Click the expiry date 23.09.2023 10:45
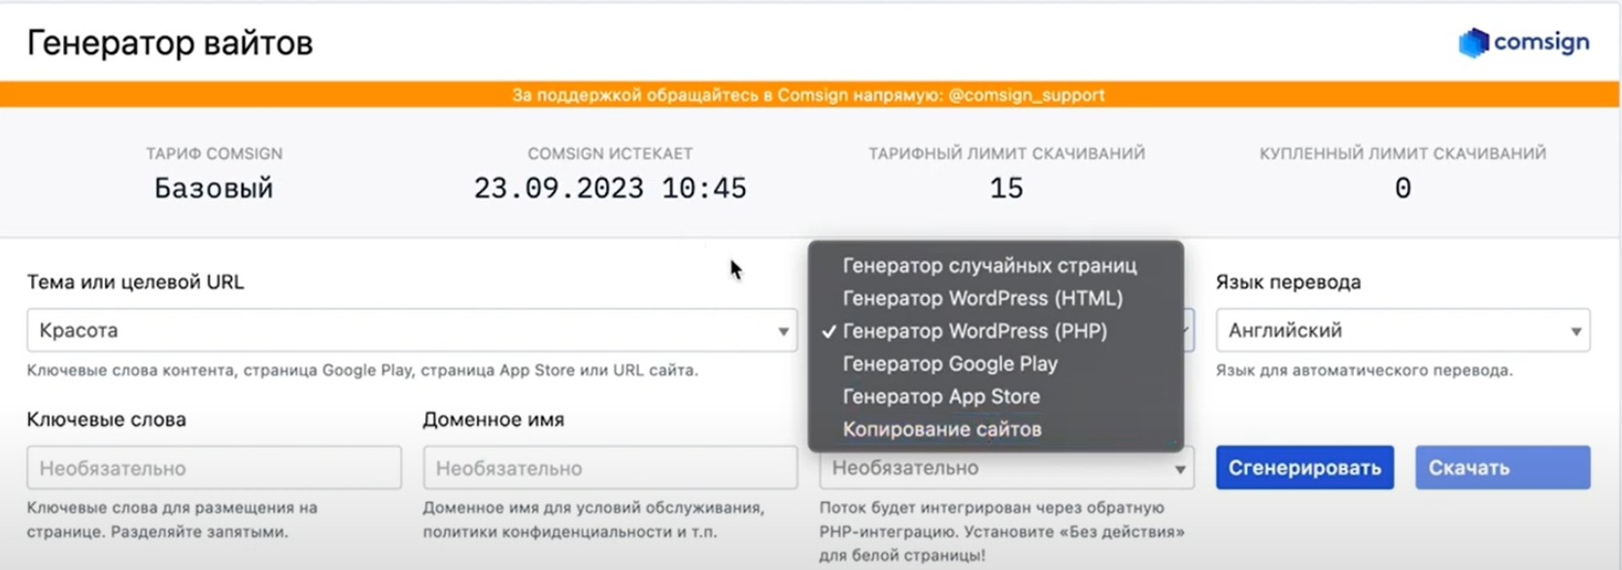The height and width of the screenshot is (570, 1622). coord(610,188)
